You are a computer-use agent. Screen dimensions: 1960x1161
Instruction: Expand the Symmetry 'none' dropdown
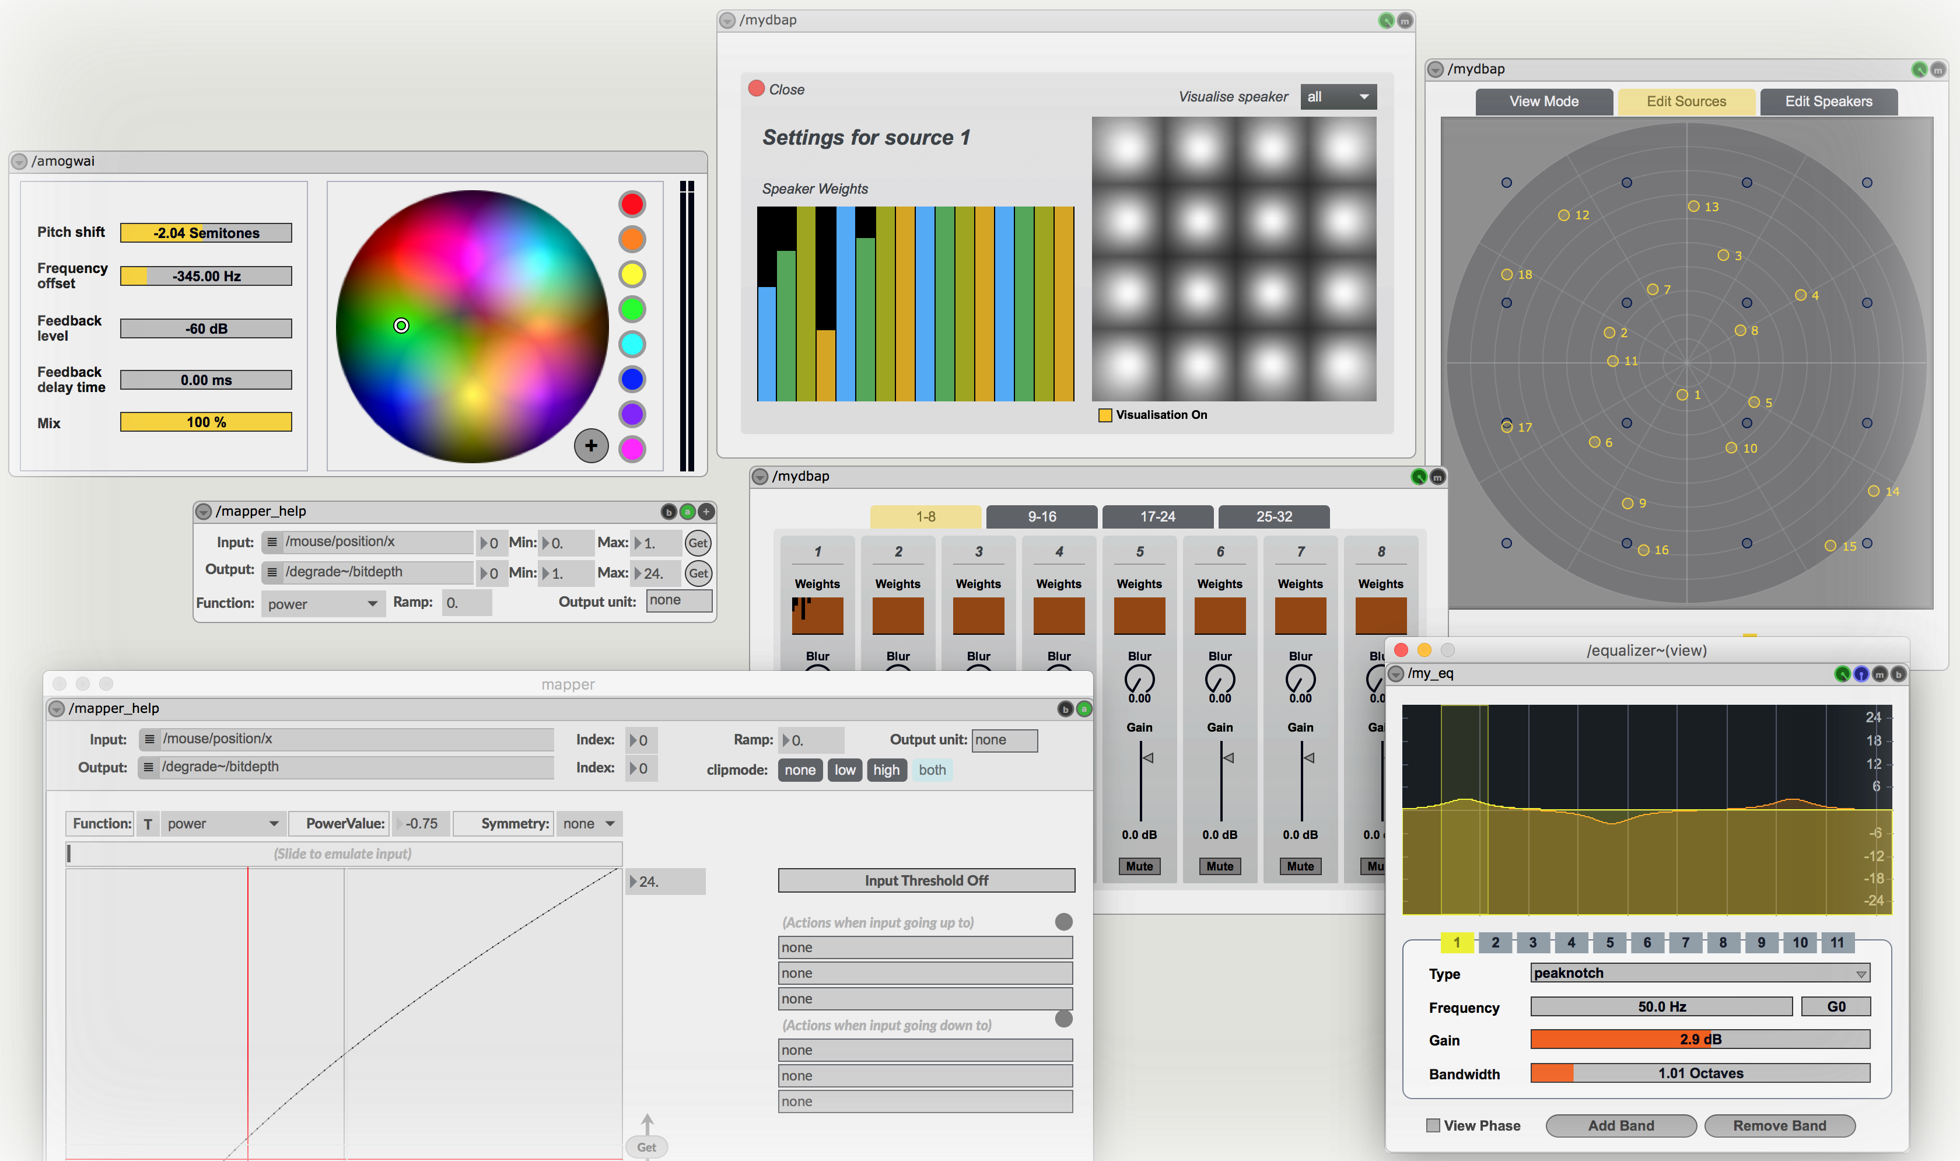coord(588,824)
